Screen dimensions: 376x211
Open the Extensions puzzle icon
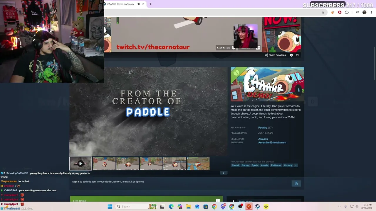(x=347, y=12)
